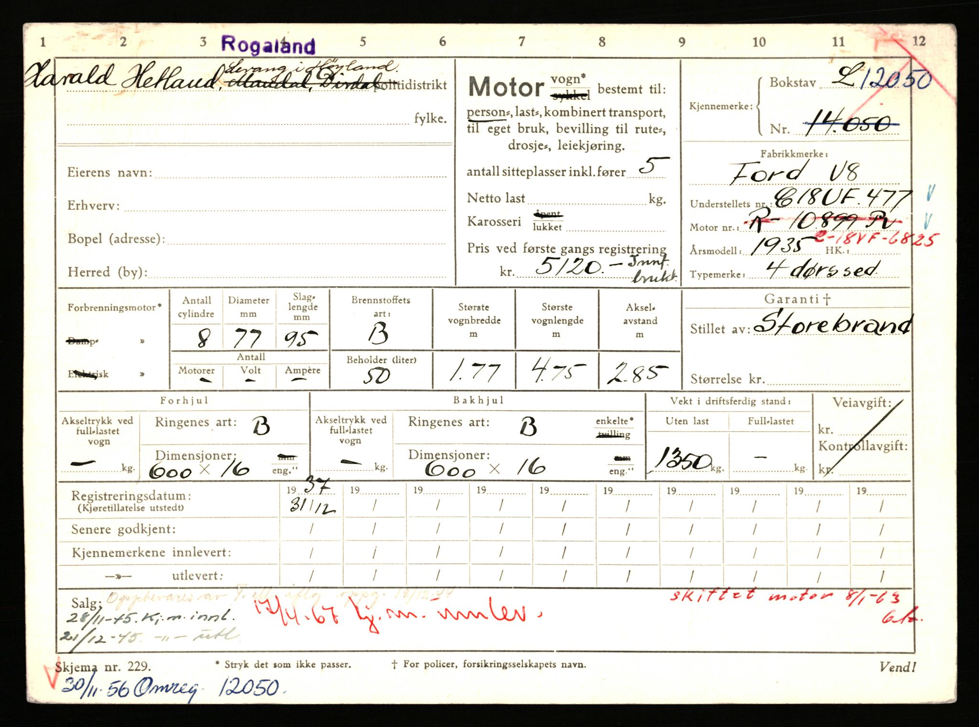Click the Herred (by) label
979x727 pixels.
tap(108, 272)
